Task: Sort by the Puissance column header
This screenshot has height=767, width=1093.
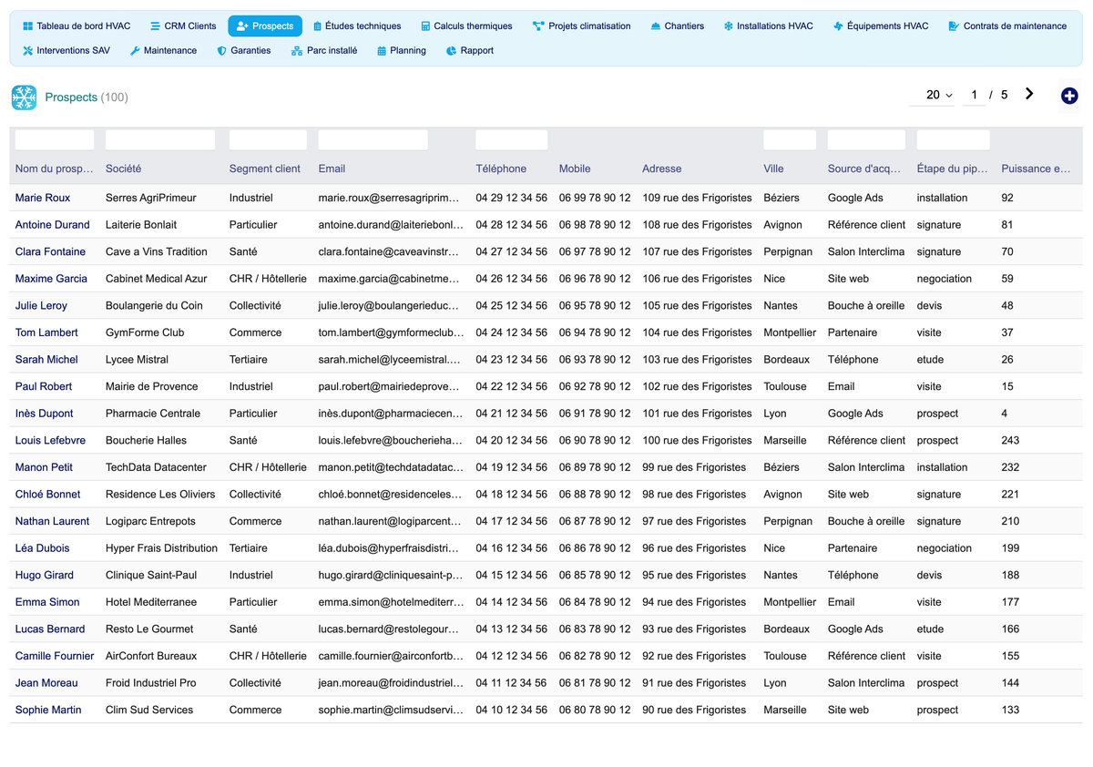Action: (x=1037, y=169)
